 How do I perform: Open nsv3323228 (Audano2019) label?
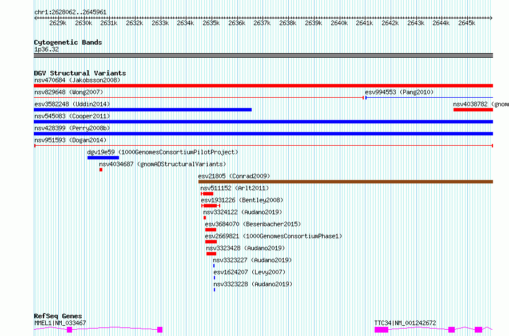pos(253,284)
